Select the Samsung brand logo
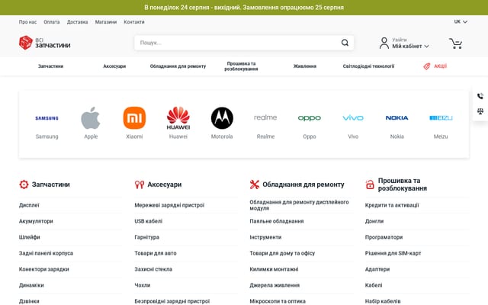This screenshot has height=305, width=488. pos(47,118)
